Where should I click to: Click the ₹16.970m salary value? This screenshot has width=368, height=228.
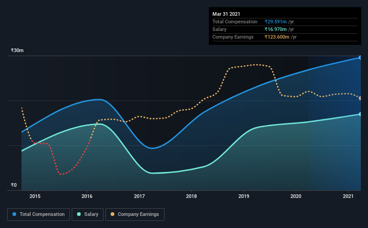tap(276, 29)
